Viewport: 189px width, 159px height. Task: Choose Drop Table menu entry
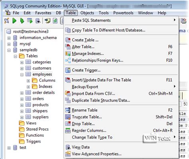tap(121, 124)
